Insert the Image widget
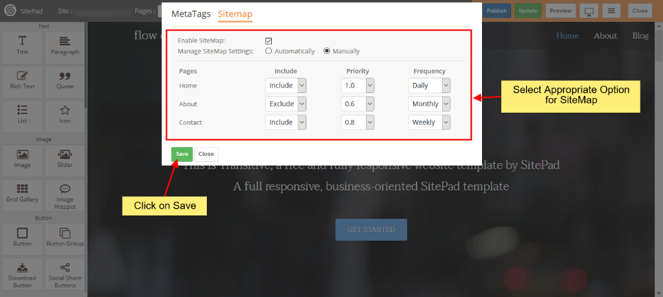663x297 pixels. 22,160
